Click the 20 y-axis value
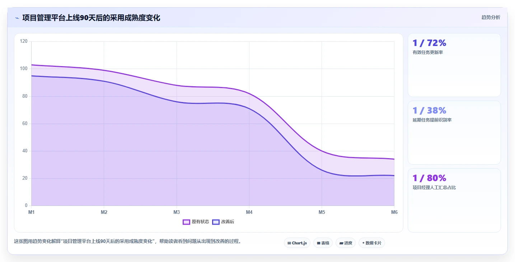 point(25,178)
